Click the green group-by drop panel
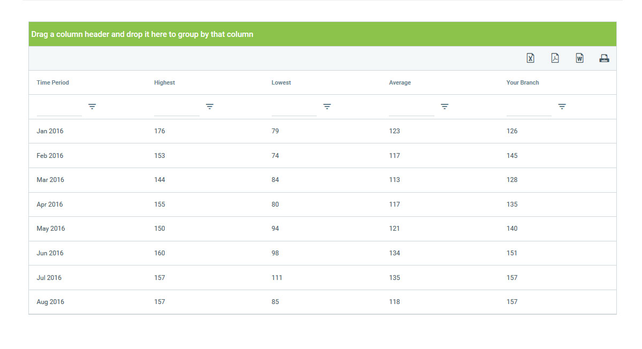 [322, 34]
